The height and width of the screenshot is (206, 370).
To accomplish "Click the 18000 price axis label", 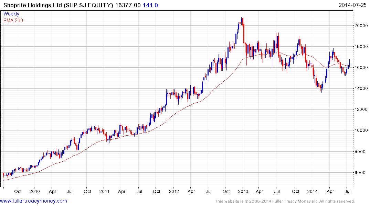I will 361,47.
